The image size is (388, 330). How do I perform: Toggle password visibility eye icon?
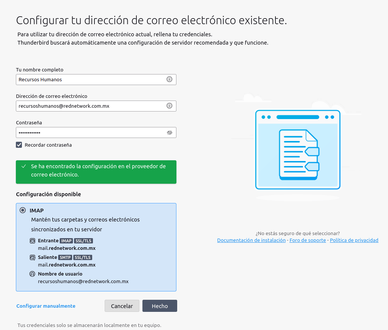tap(169, 133)
